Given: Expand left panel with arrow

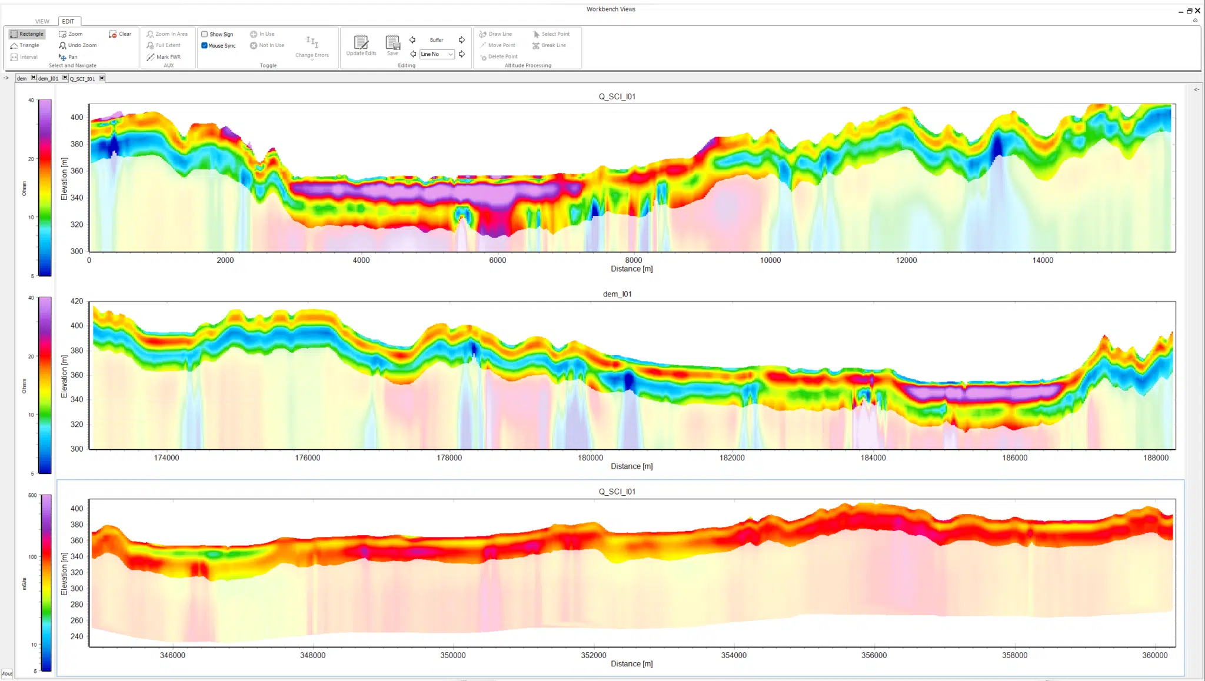Looking at the screenshot, I should point(6,78).
